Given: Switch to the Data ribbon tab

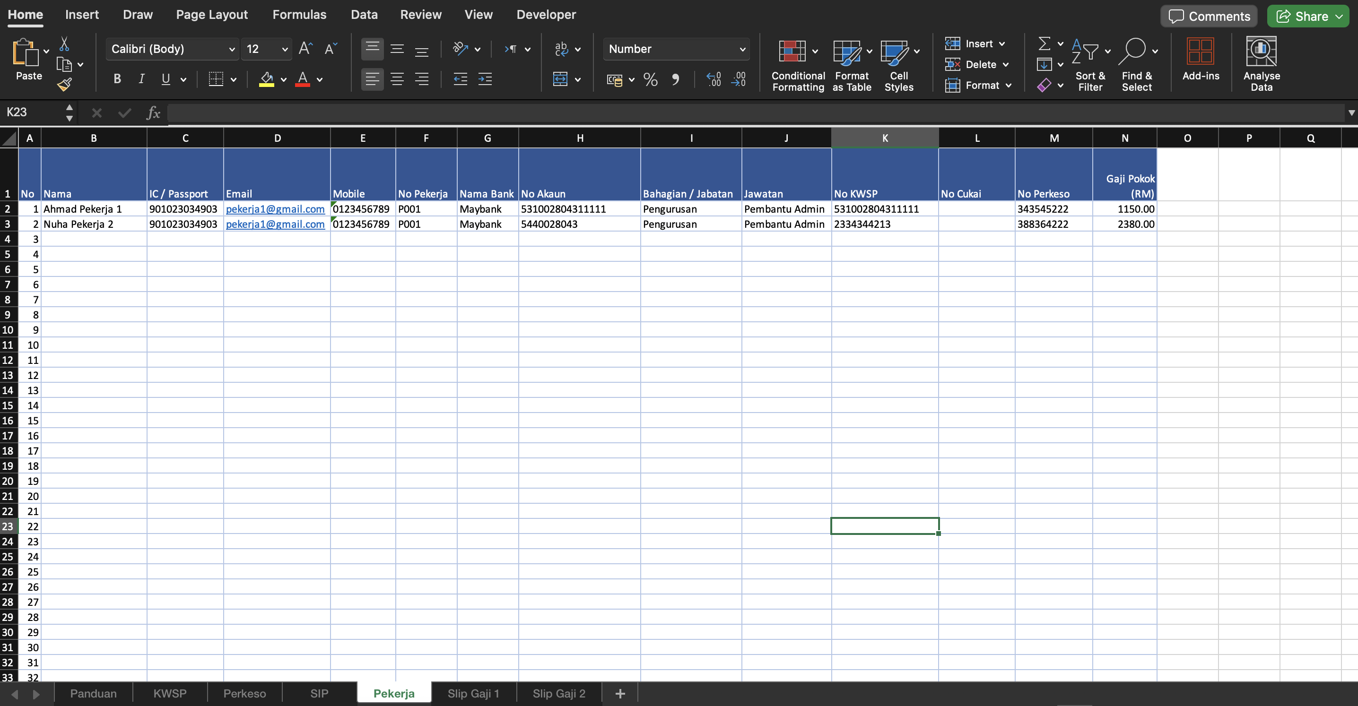Looking at the screenshot, I should click(x=364, y=15).
